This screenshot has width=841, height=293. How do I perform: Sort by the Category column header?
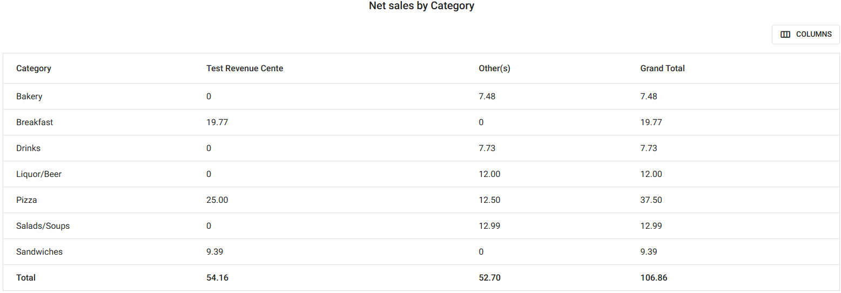coord(33,69)
